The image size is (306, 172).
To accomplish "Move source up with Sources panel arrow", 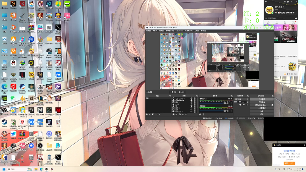I will click(x=183, y=114).
